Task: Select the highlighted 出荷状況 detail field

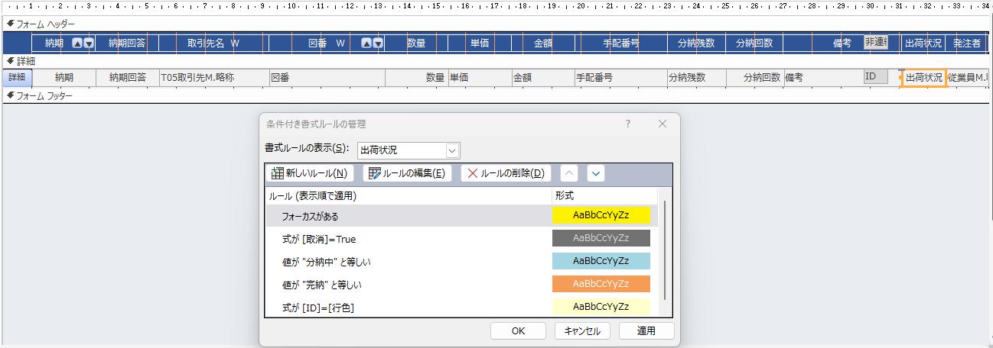Action: point(923,77)
